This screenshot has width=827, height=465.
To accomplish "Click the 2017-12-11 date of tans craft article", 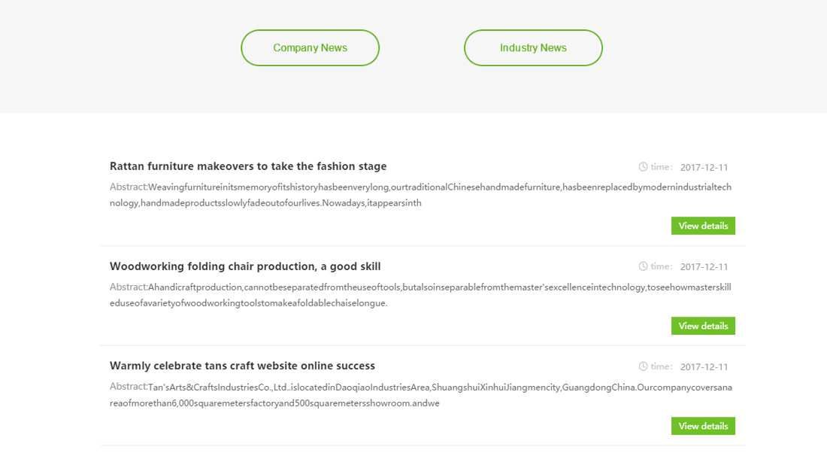I will tap(704, 367).
